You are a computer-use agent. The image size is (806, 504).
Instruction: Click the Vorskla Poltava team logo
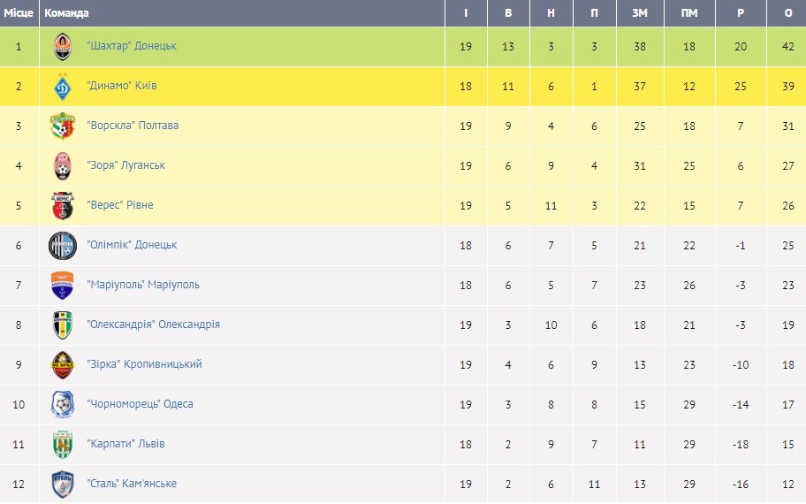[63, 126]
